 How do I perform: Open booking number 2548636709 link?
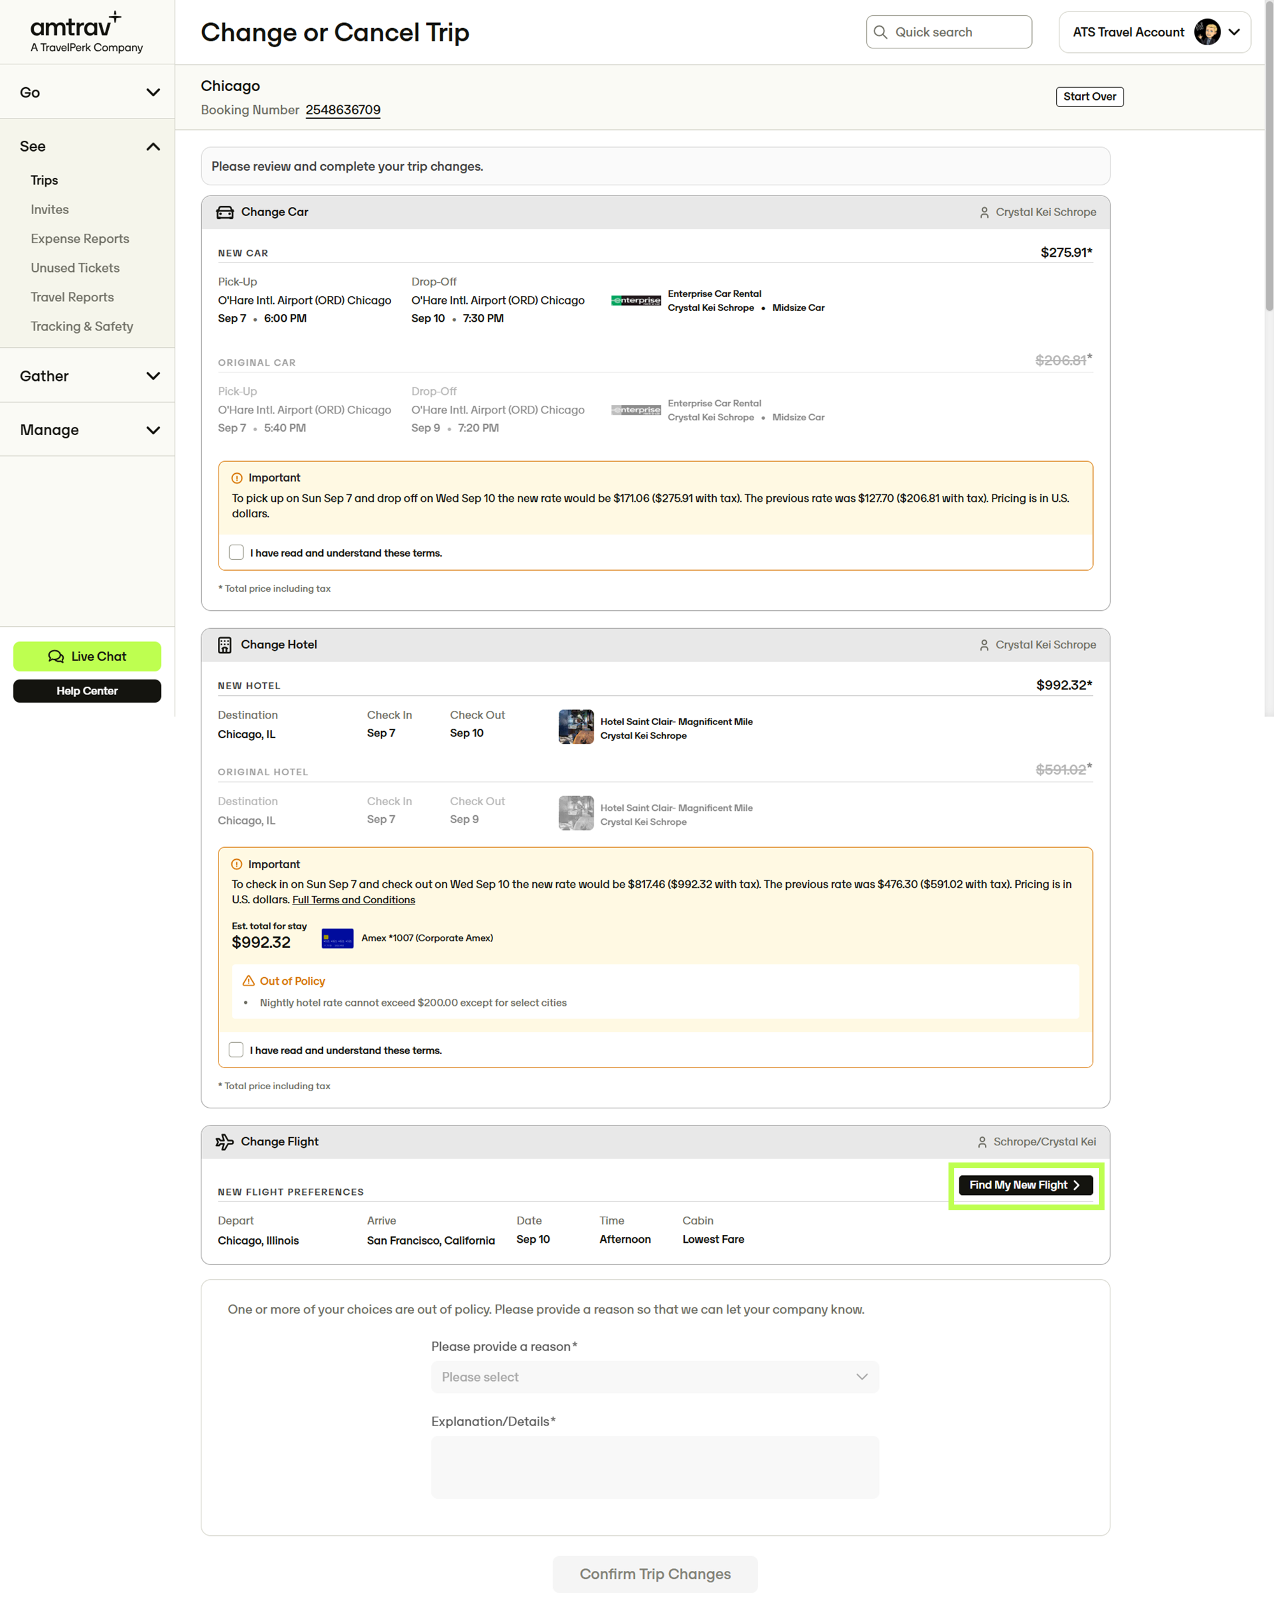343,110
